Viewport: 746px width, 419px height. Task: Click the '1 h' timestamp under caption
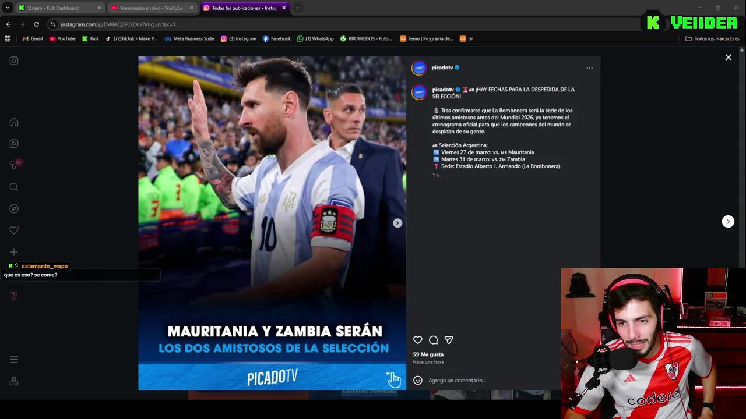[x=435, y=175]
